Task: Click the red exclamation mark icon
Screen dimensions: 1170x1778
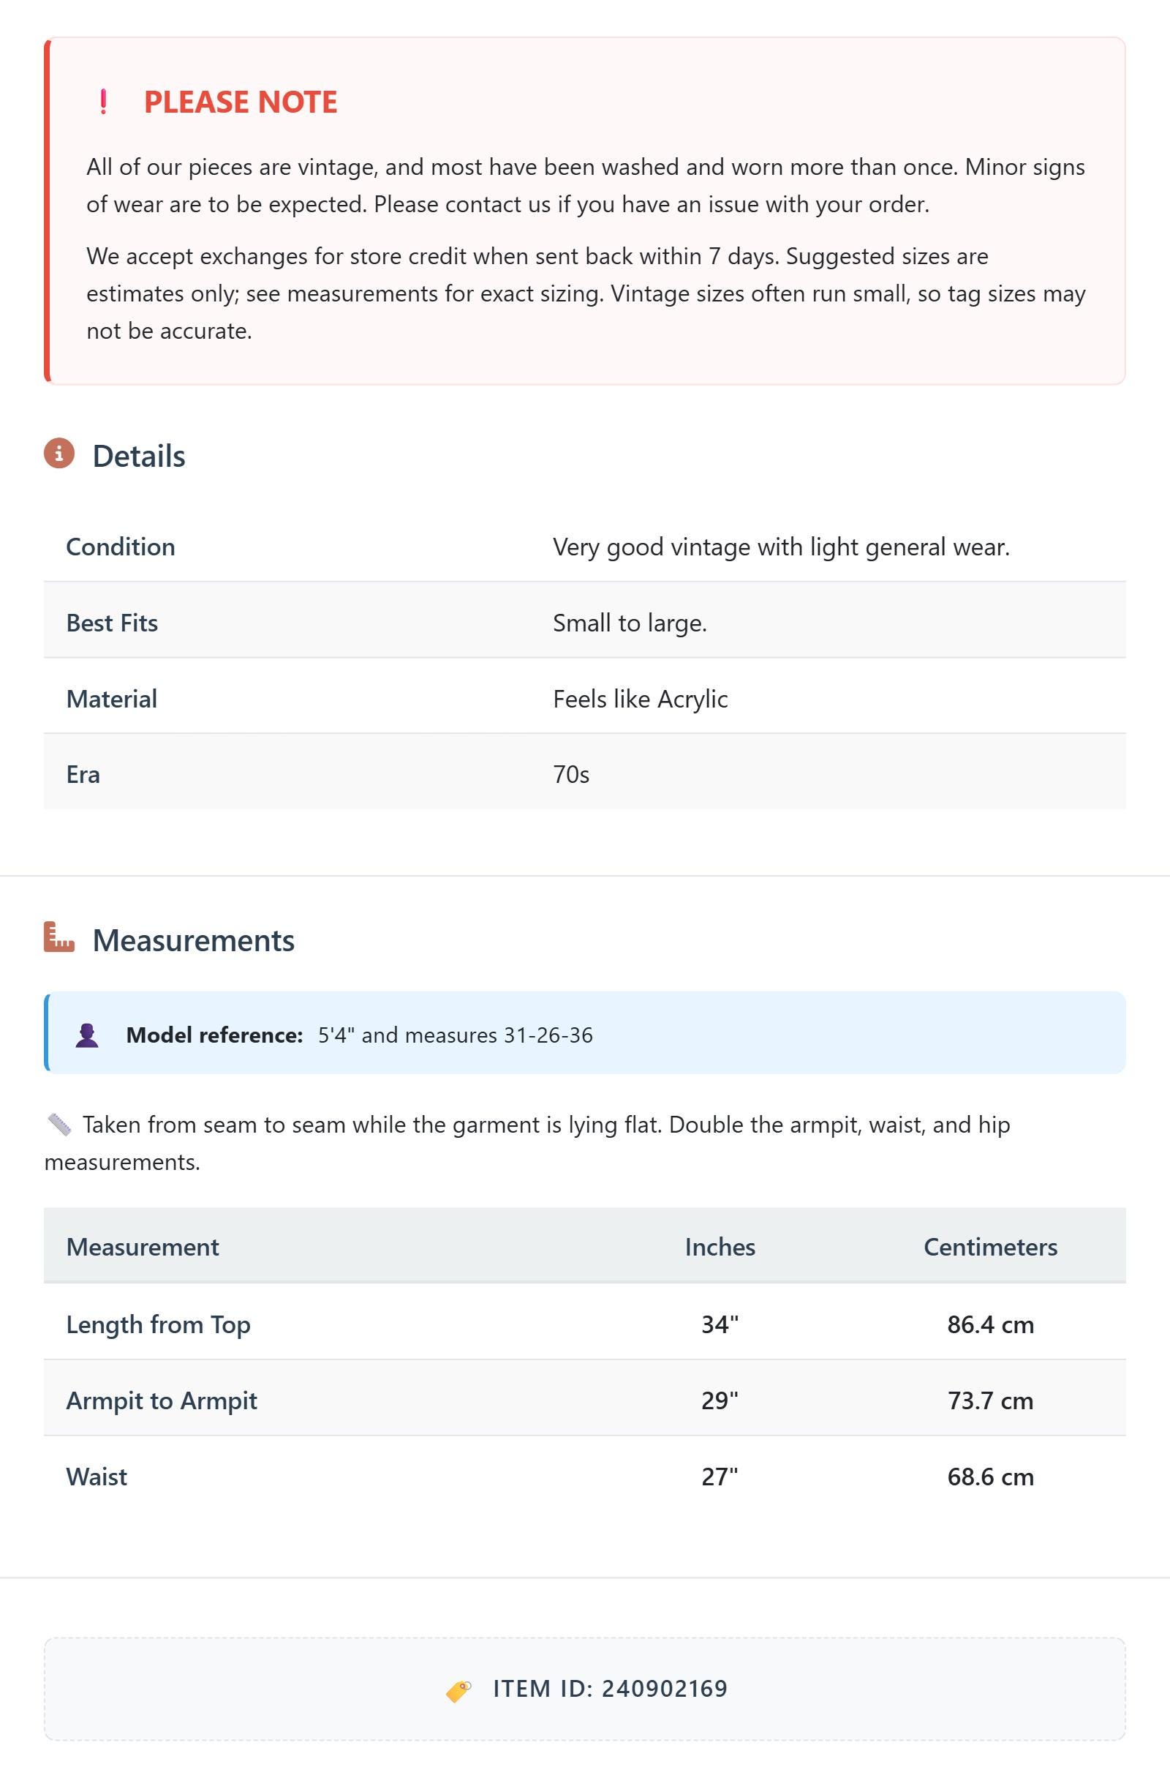Action: 103,102
